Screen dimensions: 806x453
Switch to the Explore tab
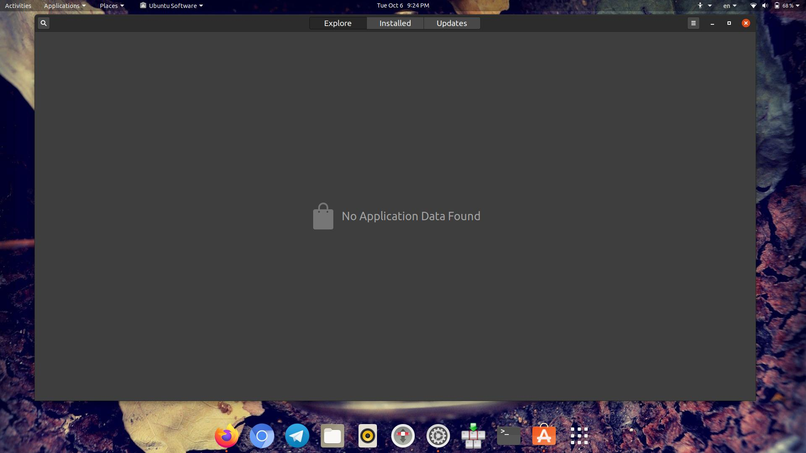(x=338, y=23)
